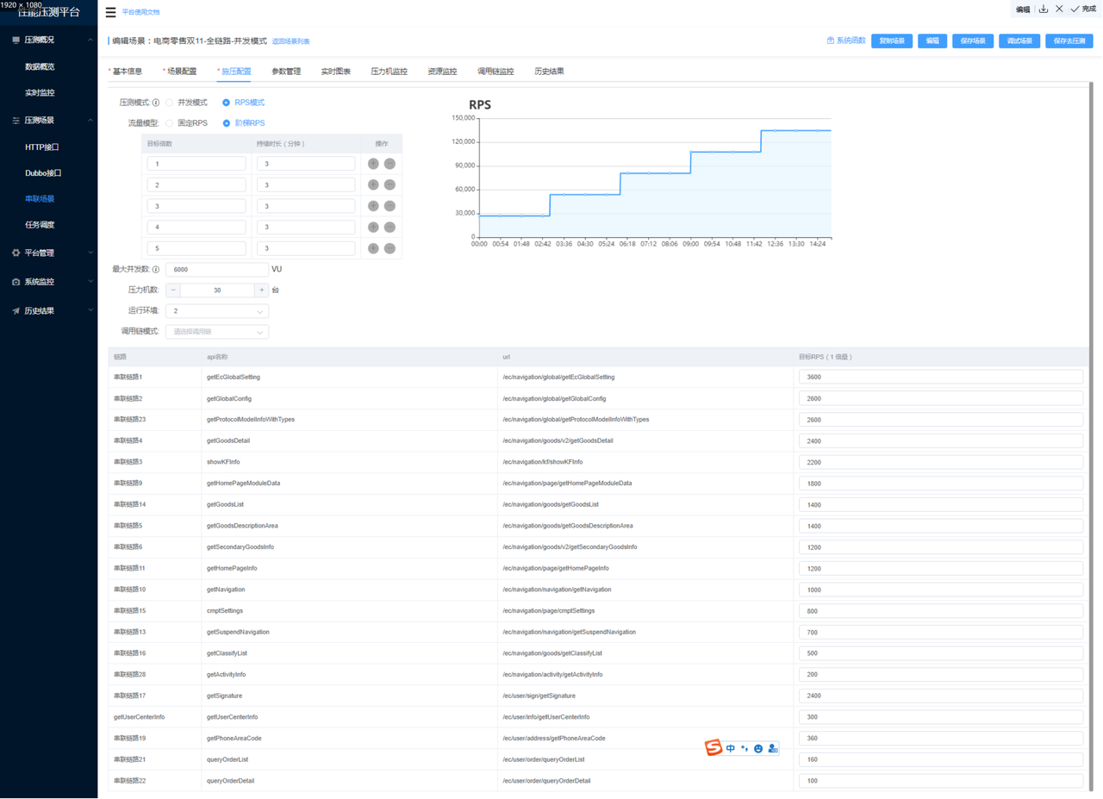Click the user icon in IME bar
The image size is (1103, 799).
click(772, 748)
